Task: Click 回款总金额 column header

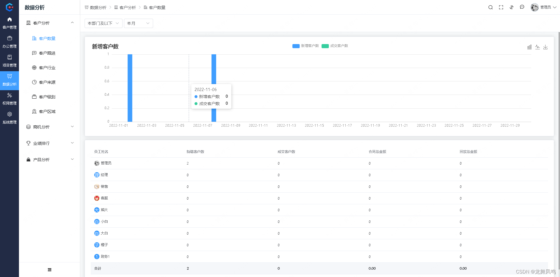Action: tap(468, 152)
